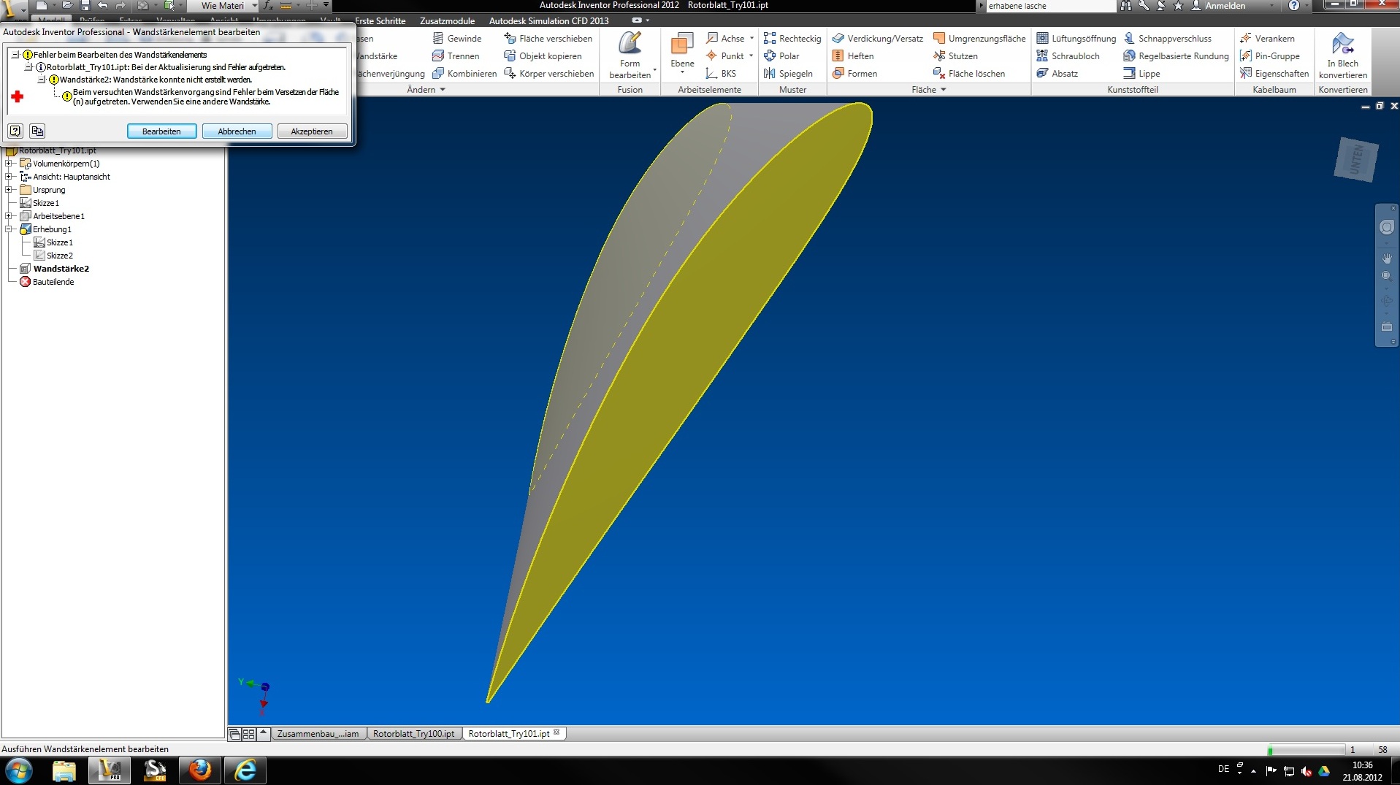Screen dimensions: 1400x785
Task: Collapse the Erhebung1 node
Action: click(9, 229)
